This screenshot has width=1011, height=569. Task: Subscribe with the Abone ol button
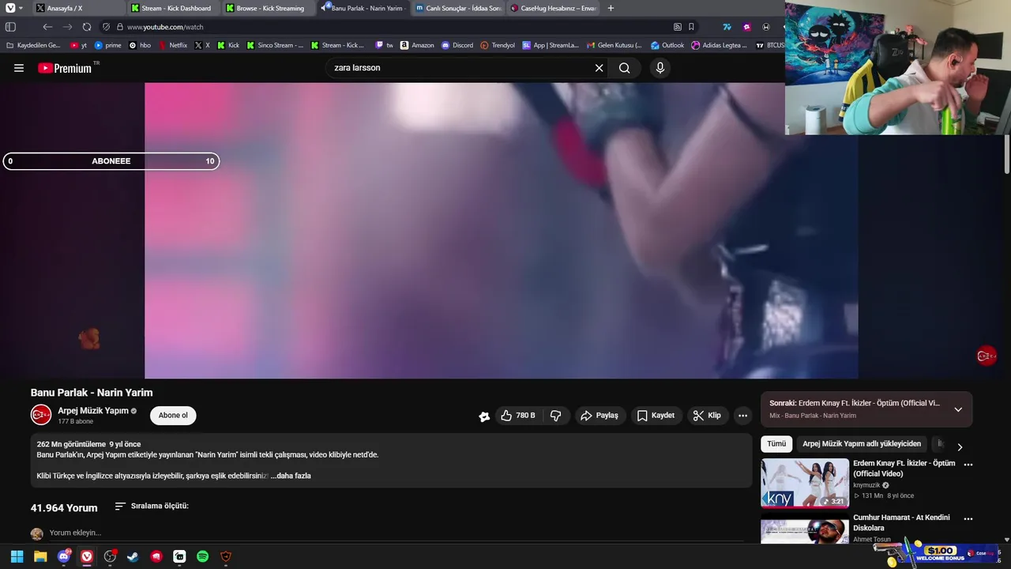(173, 416)
